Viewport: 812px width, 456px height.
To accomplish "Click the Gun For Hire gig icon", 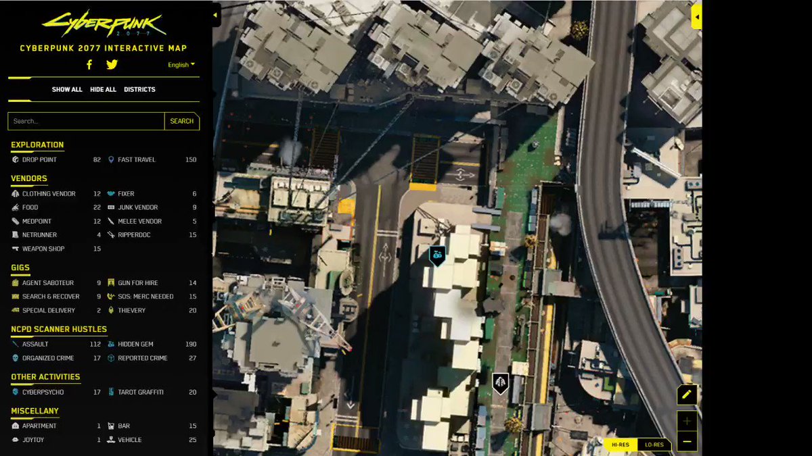I will (x=111, y=283).
